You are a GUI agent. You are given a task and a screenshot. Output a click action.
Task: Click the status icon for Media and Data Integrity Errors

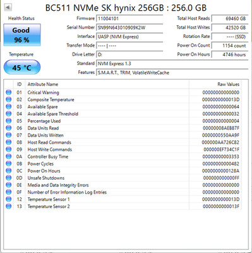click(9, 185)
